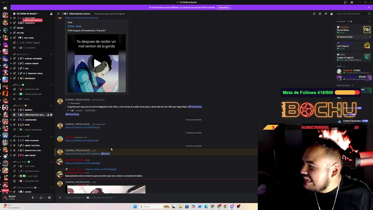Add channel to UMA MUSUME category
Viewport: 373px width, 210px height.
51,136
